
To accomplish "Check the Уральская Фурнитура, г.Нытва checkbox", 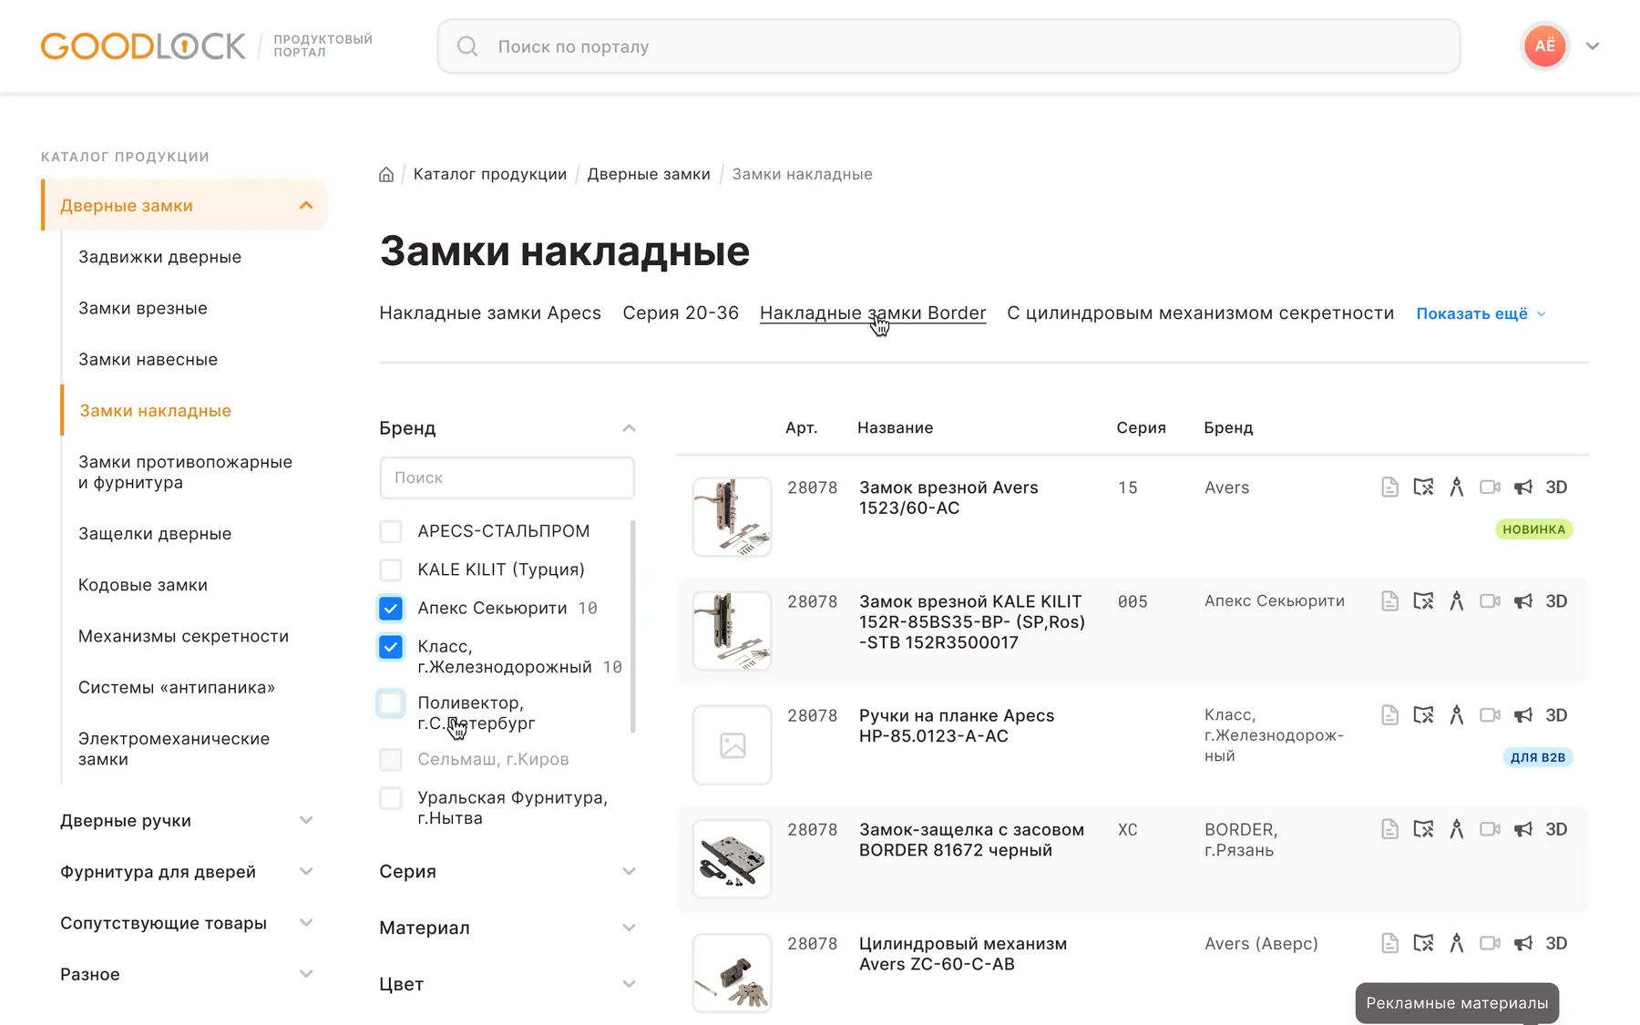I will 391,798.
